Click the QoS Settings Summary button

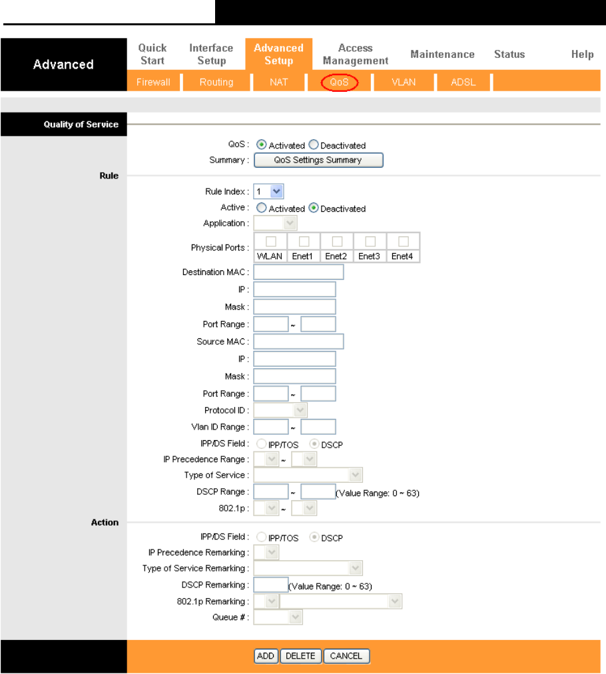(x=318, y=160)
